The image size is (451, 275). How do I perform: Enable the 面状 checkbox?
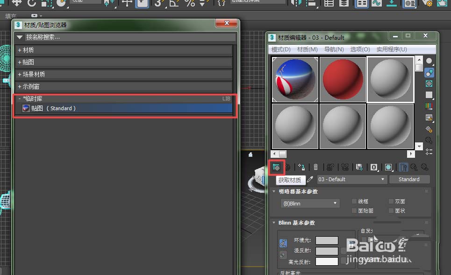(391, 211)
